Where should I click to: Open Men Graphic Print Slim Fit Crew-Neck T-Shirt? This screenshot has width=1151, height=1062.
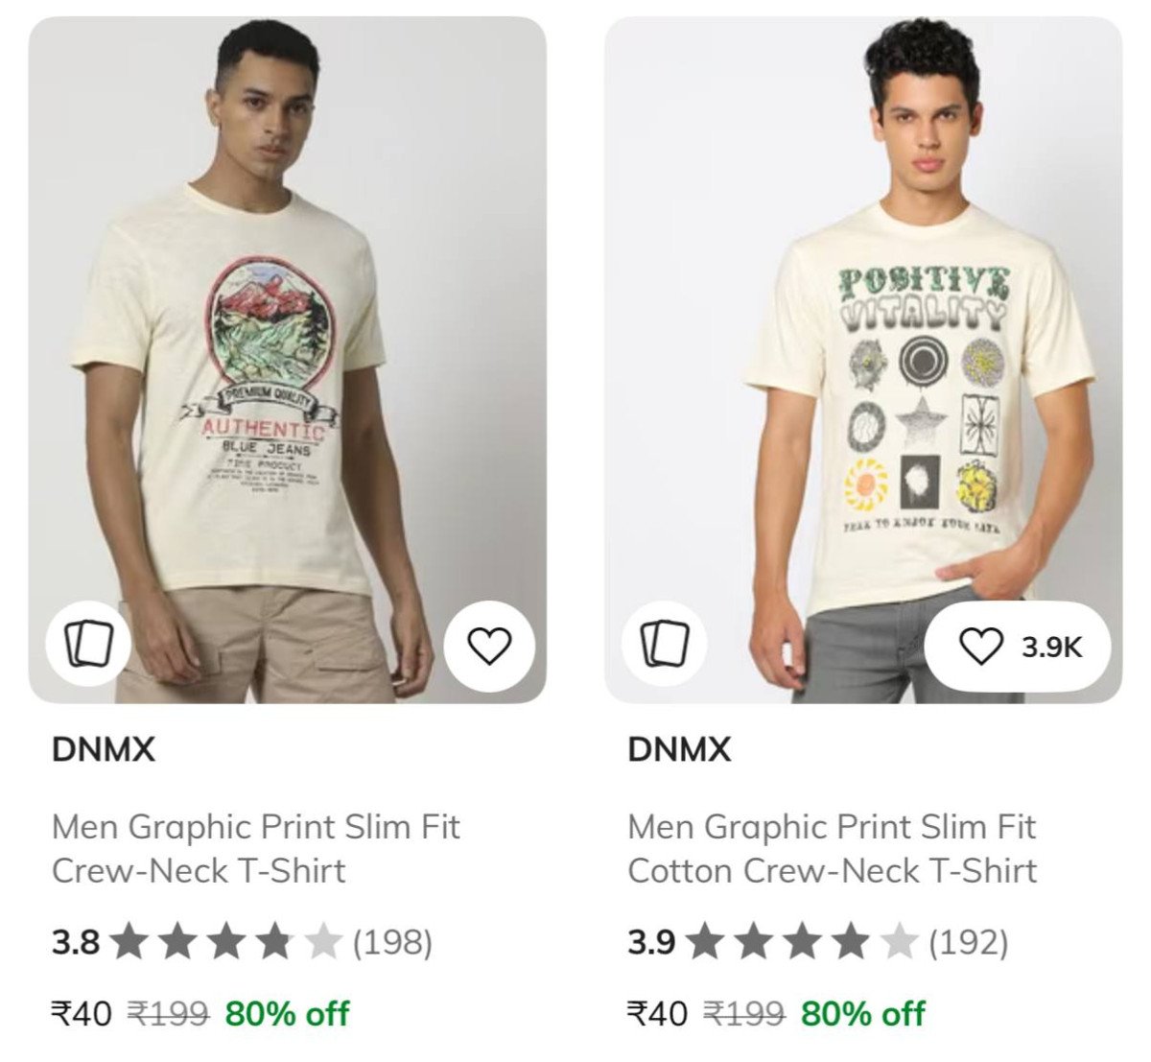[x=256, y=848]
